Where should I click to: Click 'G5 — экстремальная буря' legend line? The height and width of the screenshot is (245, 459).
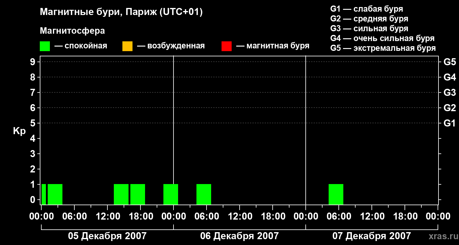point(383,48)
